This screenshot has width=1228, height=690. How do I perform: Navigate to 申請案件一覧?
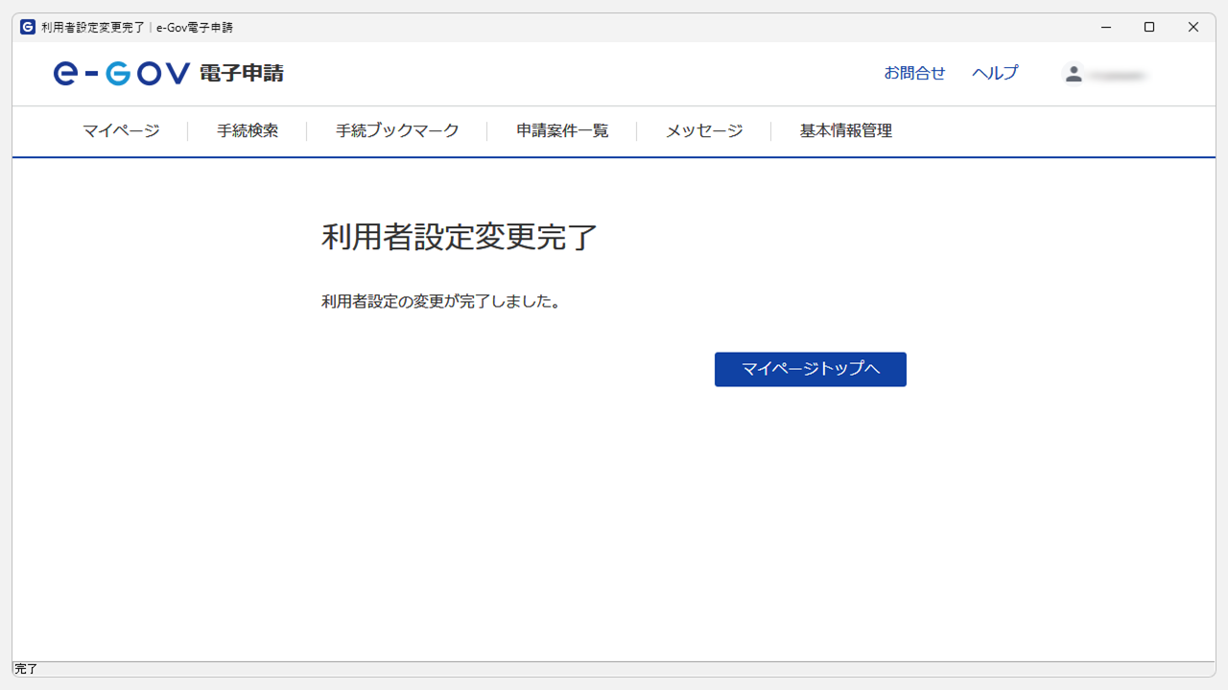562,131
